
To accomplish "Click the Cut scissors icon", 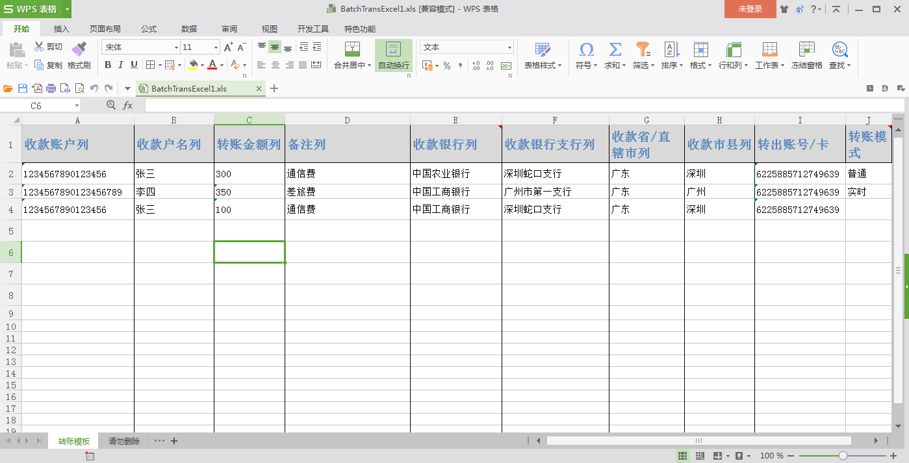I will (39, 47).
